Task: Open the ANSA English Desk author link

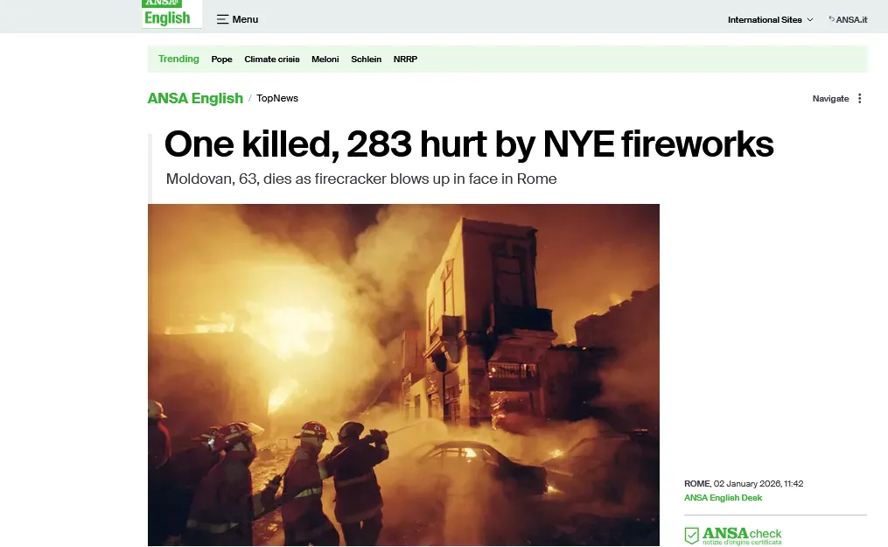Action: pyautogui.click(x=723, y=498)
